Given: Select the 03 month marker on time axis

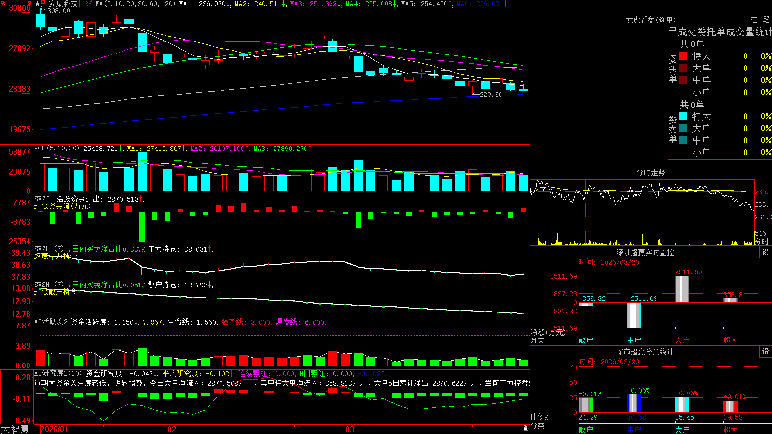Looking at the screenshot, I should click(x=350, y=429).
